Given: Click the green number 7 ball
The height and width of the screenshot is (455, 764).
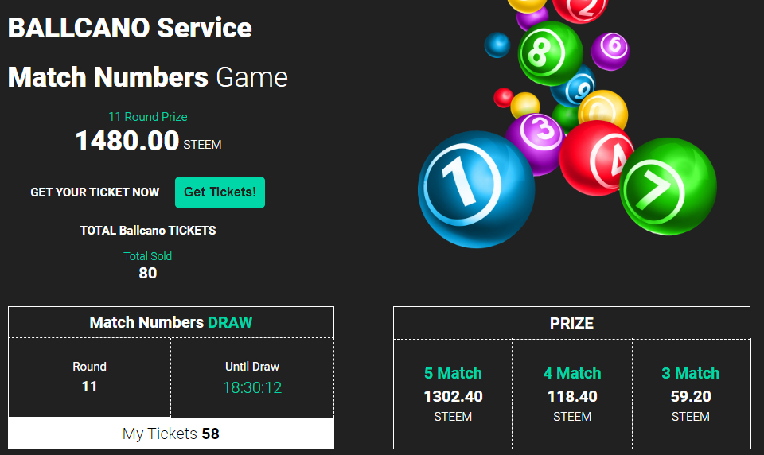Looking at the screenshot, I should tap(668, 187).
